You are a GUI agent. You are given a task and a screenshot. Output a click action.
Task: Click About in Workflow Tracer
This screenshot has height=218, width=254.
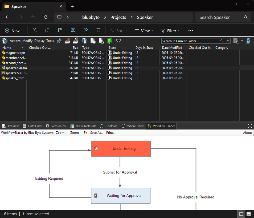click(x=247, y=133)
